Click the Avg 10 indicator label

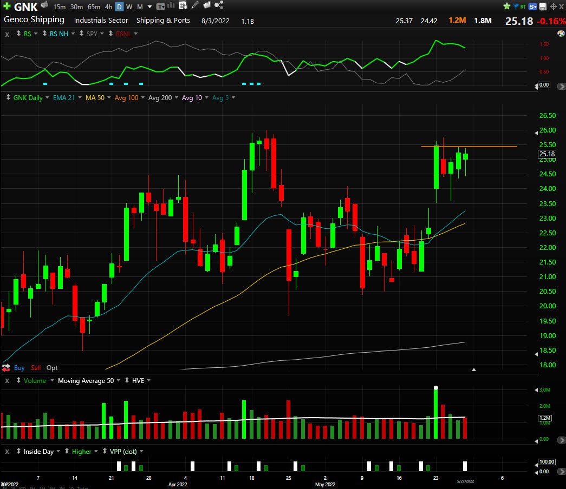tap(192, 98)
